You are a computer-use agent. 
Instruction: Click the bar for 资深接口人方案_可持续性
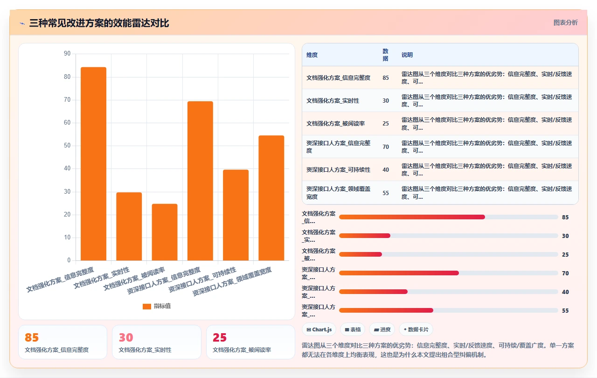coord(236,215)
